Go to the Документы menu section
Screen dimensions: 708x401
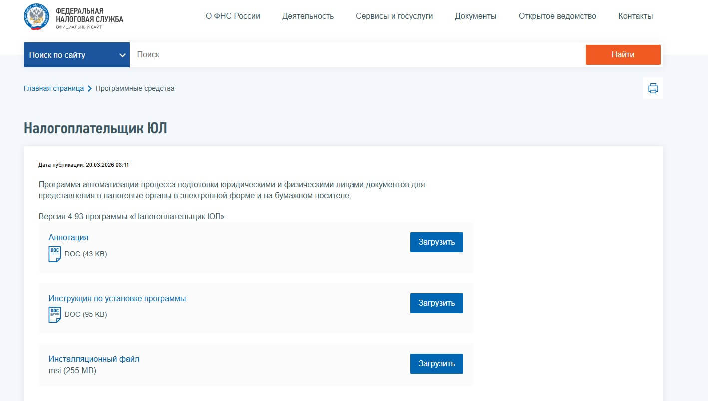pyautogui.click(x=475, y=16)
